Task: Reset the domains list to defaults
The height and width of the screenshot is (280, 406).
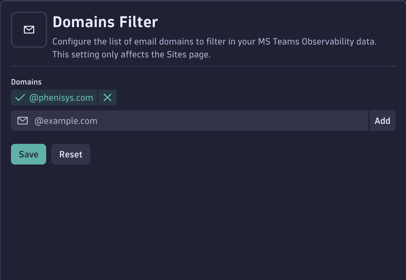Action: [71, 154]
